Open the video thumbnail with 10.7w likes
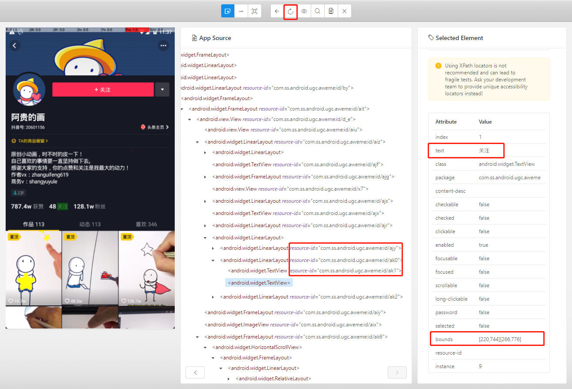Image resolution: width=572 pixels, height=389 pixels. point(33,268)
